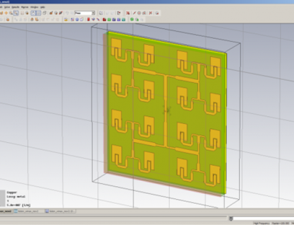The image size is (294, 225).
Task: Click the blue-red port icon after the red port
Action: click(93, 19)
